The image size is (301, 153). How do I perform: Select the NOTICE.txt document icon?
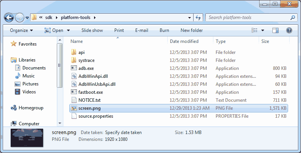pyautogui.click(x=74, y=100)
